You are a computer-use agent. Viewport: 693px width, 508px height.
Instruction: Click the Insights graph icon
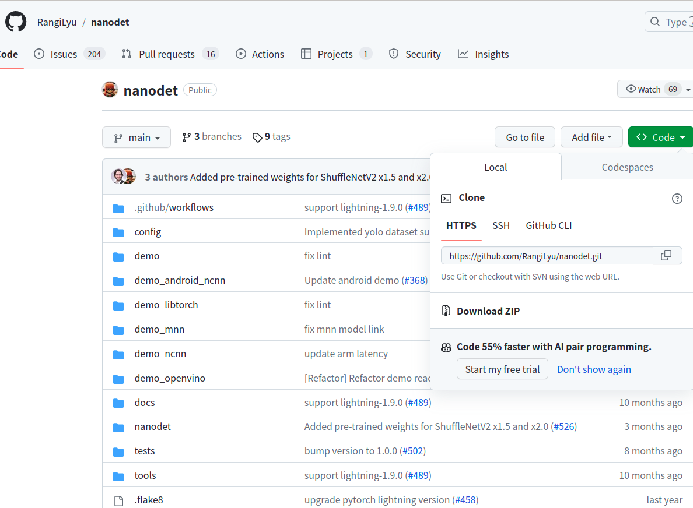tap(463, 54)
